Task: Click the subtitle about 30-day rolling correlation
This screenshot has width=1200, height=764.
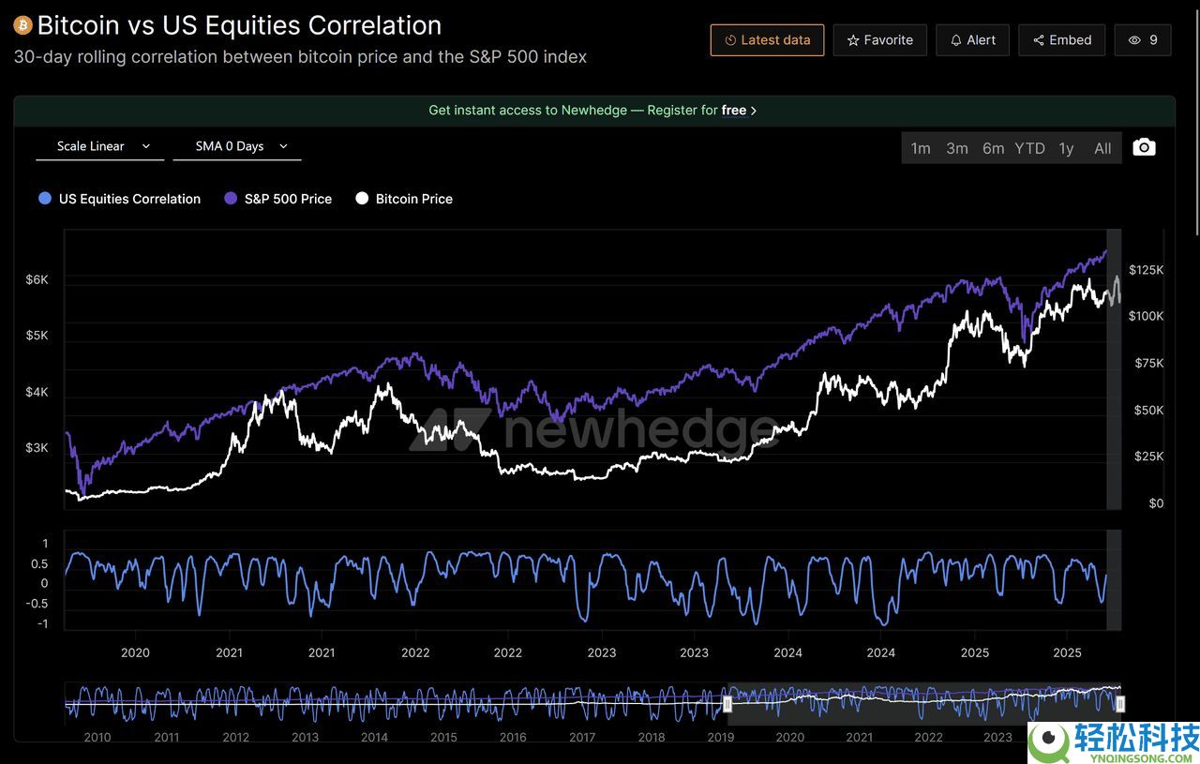Action: [300, 56]
